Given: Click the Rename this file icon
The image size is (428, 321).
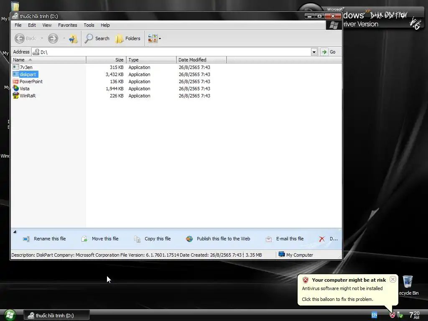Looking at the screenshot, I should (x=26, y=239).
